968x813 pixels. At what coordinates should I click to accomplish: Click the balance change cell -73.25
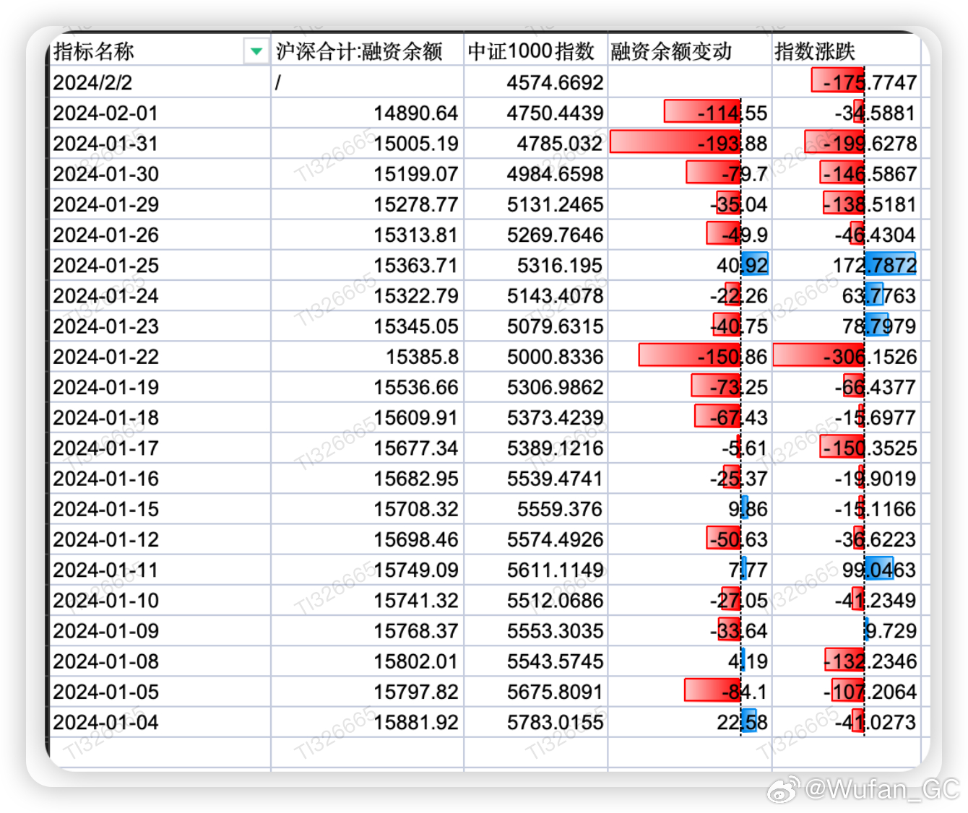(689, 386)
